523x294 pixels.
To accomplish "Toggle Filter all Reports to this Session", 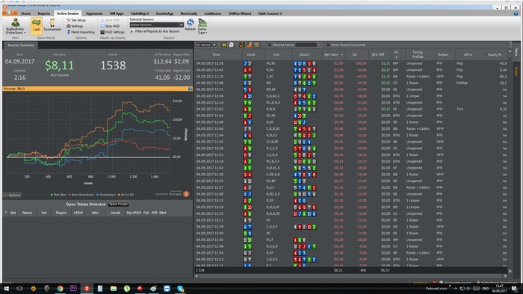I will click(155, 31).
